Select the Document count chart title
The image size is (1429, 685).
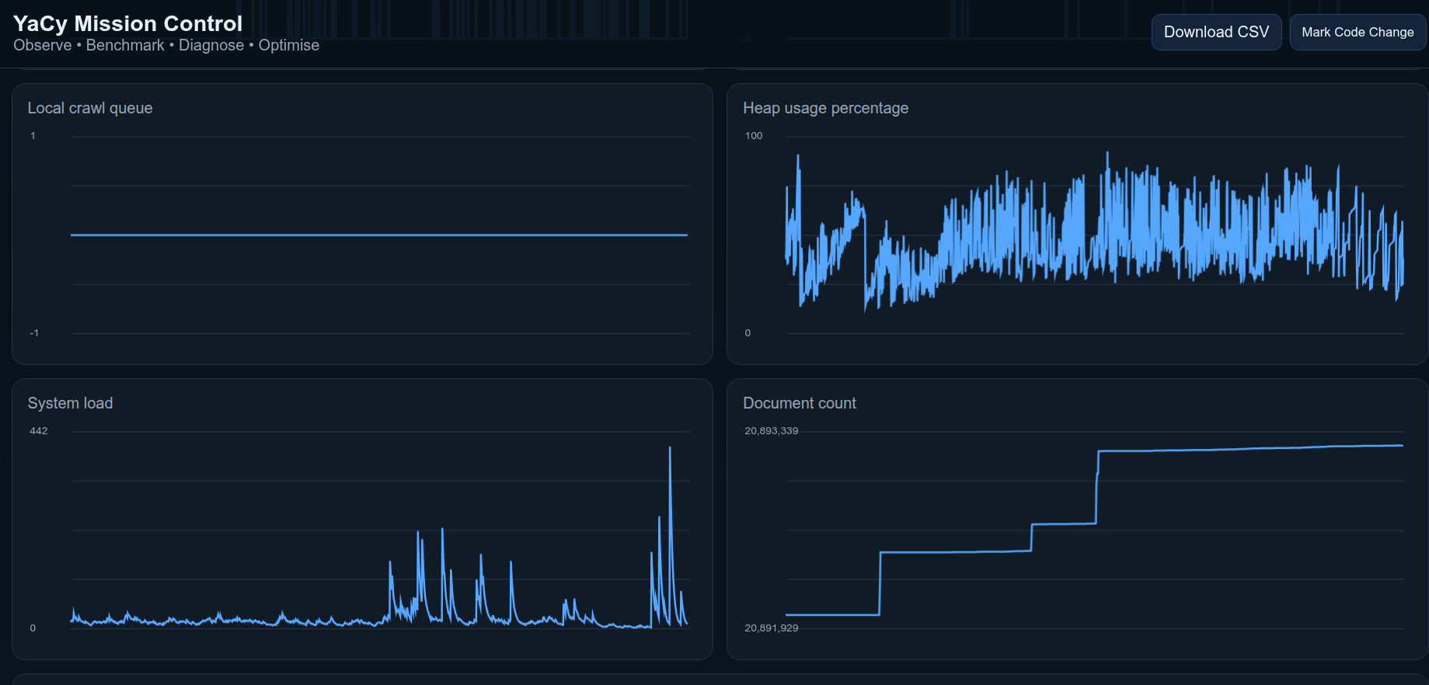[800, 403]
